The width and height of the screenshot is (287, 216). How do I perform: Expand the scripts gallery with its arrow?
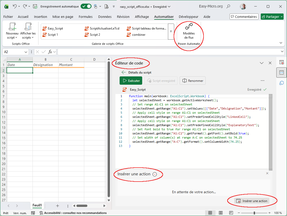click(x=171, y=32)
